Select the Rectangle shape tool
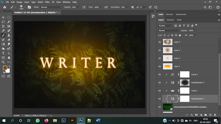The width and height of the screenshot is (221, 124). pyautogui.click(x=3, y=58)
